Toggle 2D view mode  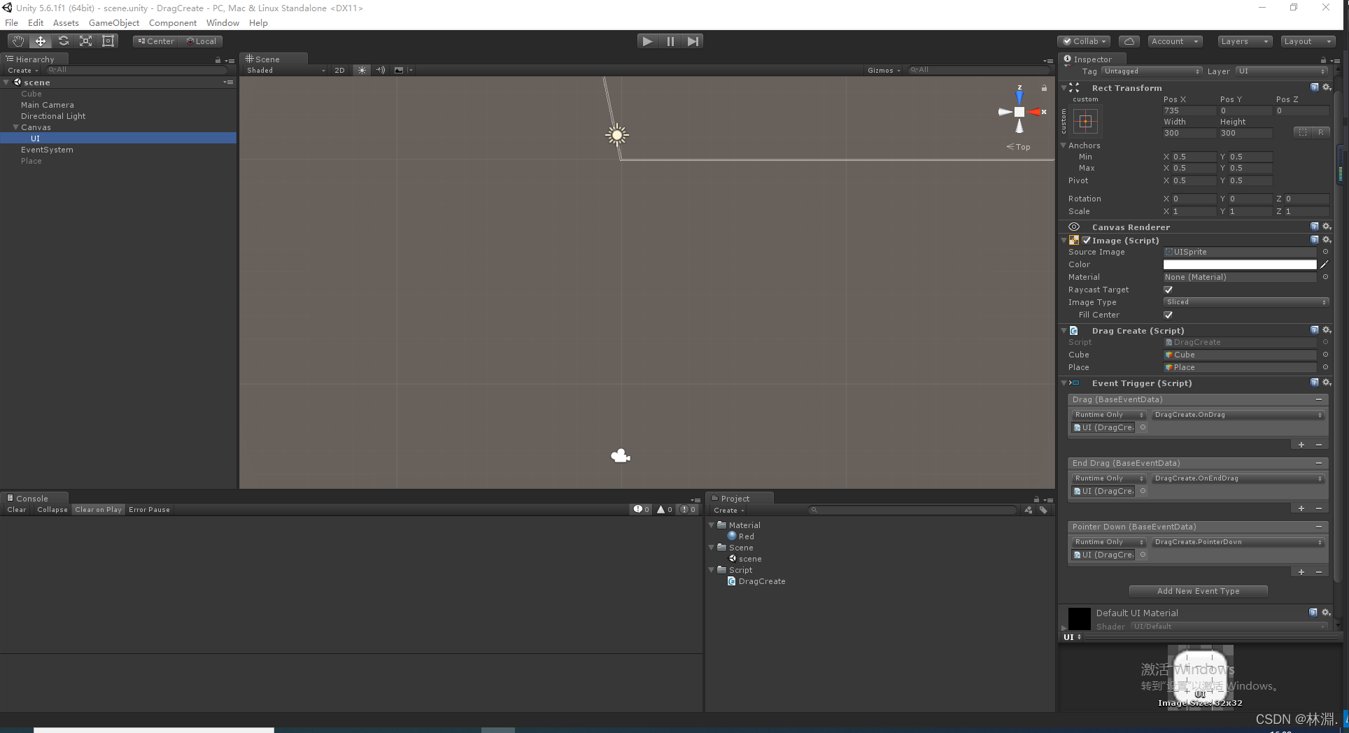point(339,70)
